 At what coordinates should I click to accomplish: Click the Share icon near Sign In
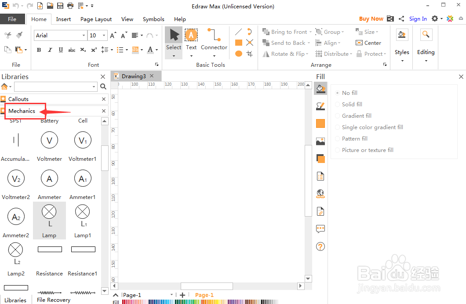[x=401, y=19]
